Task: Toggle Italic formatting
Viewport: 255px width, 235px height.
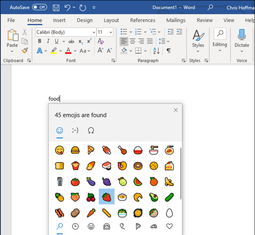Action: (48, 41)
